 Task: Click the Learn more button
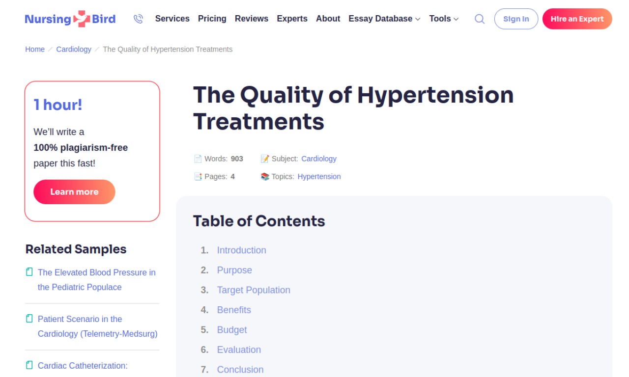[74, 192]
